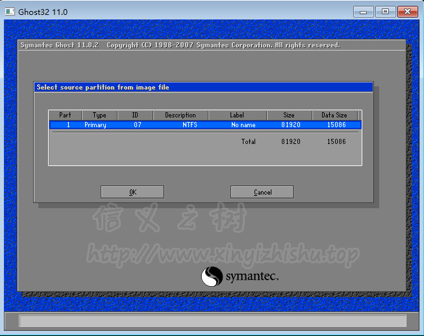
Task: Click the 'Select source partition' dialog title bar
Action: pyautogui.click(x=203, y=87)
